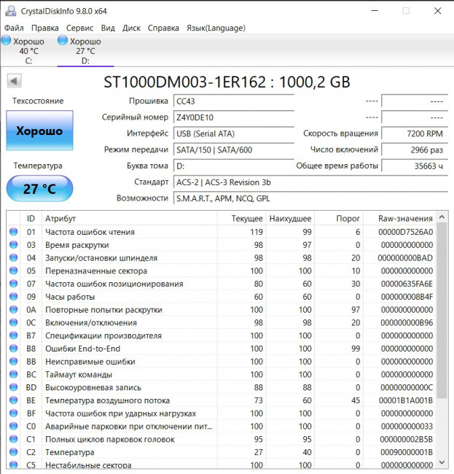Click the raw value 00000635FA6E
The width and height of the screenshot is (454, 474).
(x=407, y=284)
